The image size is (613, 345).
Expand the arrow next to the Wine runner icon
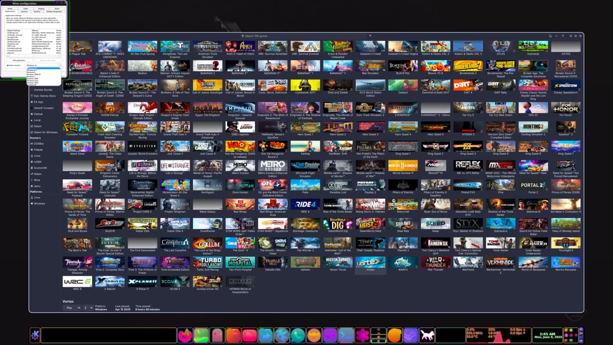[x=91, y=308]
